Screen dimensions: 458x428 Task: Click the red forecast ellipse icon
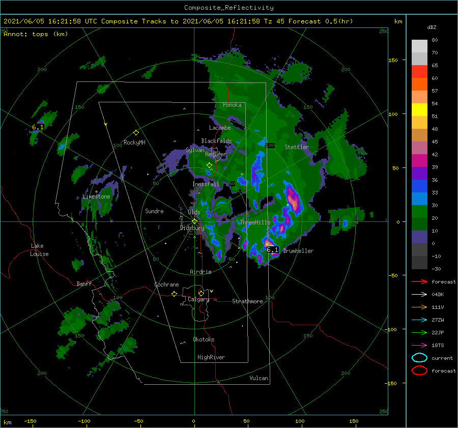tap(419, 370)
